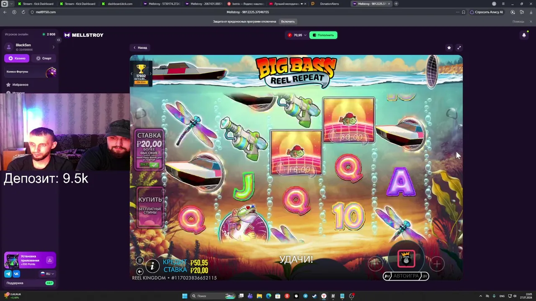The height and width of the screenshot is (301, 536).
Task: Buy free spins via Купить button
Action: point(150,207)
